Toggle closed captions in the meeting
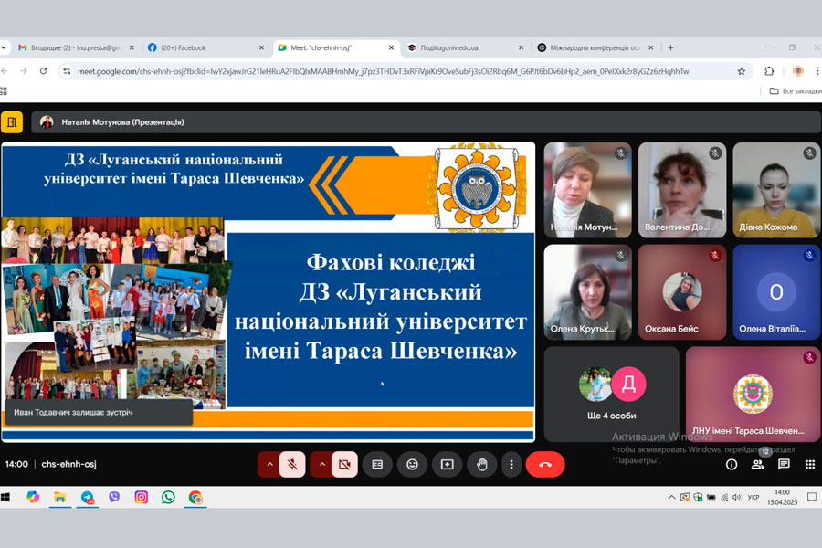Screen dimensions: 822x548 tap(376, 464)
